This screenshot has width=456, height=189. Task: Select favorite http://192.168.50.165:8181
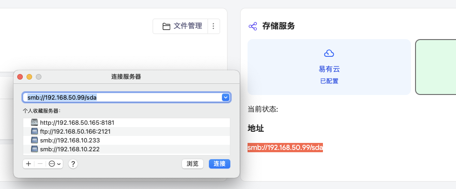point(127,122)
